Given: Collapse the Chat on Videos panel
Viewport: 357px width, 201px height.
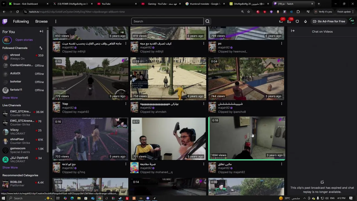Looking at the screenshot, I should coord(293,31).
